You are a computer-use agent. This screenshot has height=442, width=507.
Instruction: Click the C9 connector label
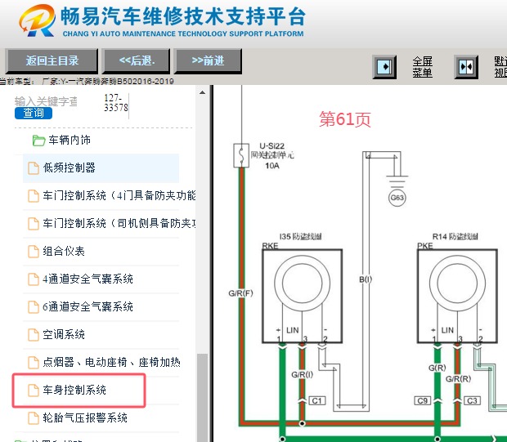coord(423,401)
